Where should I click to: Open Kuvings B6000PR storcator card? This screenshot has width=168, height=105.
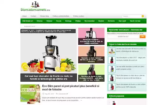point(91,73)
